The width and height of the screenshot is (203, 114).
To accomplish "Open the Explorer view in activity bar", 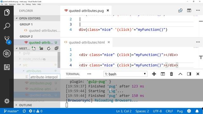I will [7, 12].
